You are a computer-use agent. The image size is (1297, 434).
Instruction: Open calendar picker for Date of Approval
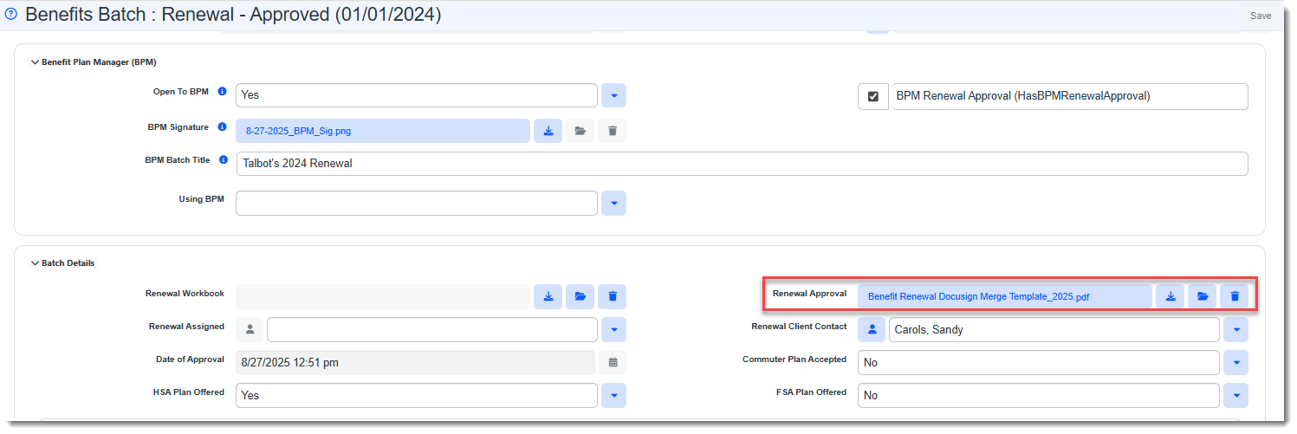pos(613,362)
